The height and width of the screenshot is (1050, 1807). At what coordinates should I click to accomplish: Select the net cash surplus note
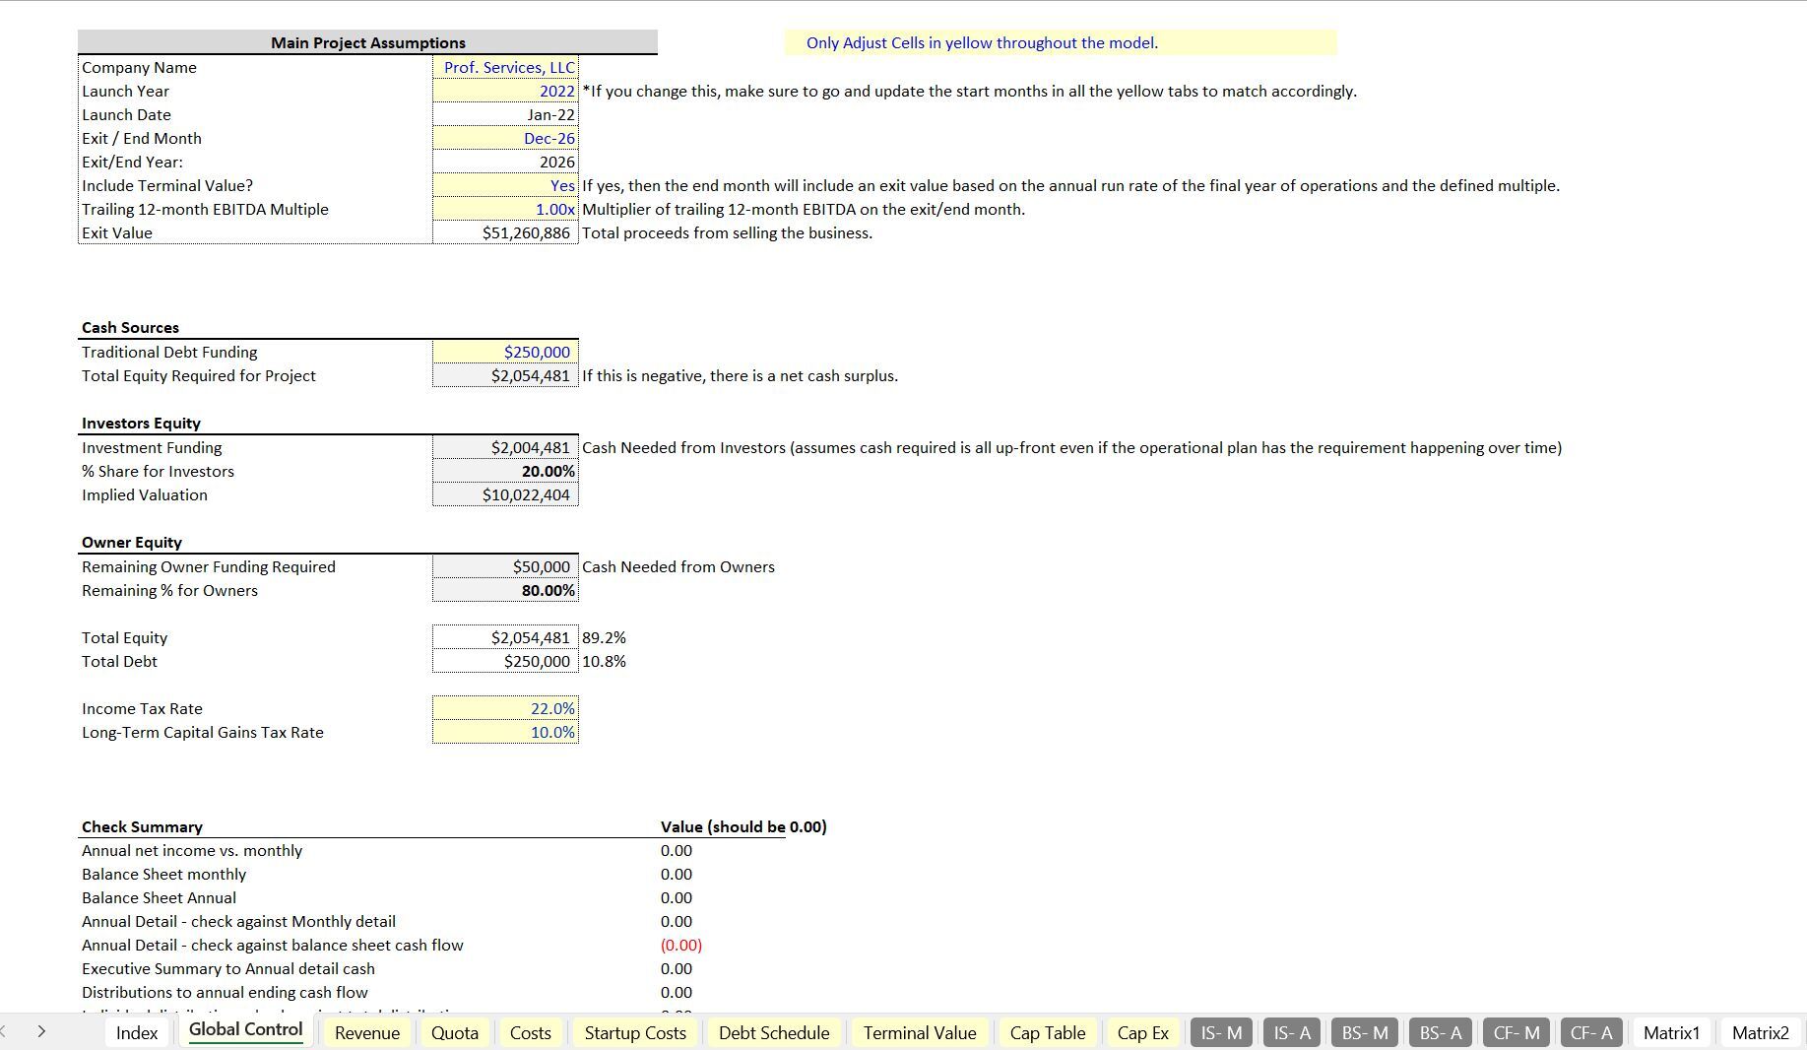[x=740, y=375]
